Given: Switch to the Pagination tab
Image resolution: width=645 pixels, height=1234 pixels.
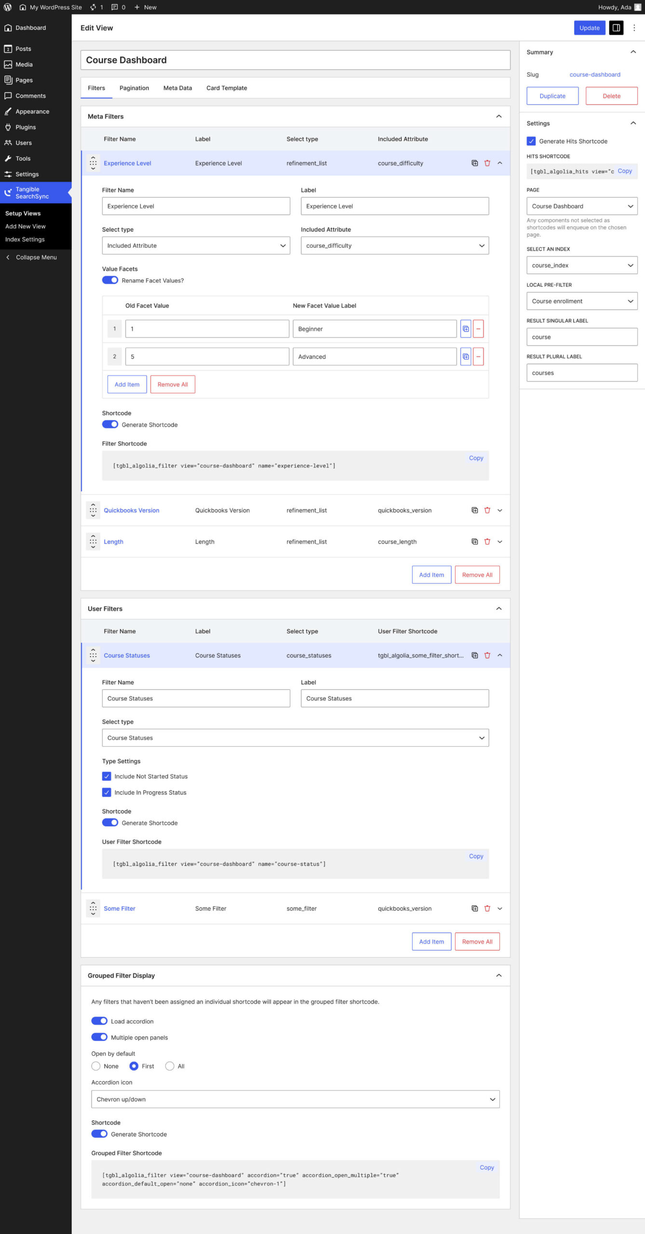Looking at the screenshot, I should pyautogui.click(x=134, y=88).
